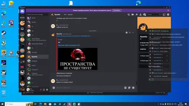Play the embedded video thumbnail

coord(78,59)
